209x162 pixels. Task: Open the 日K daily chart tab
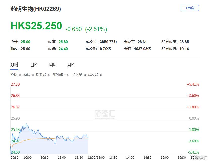[34, 65]
